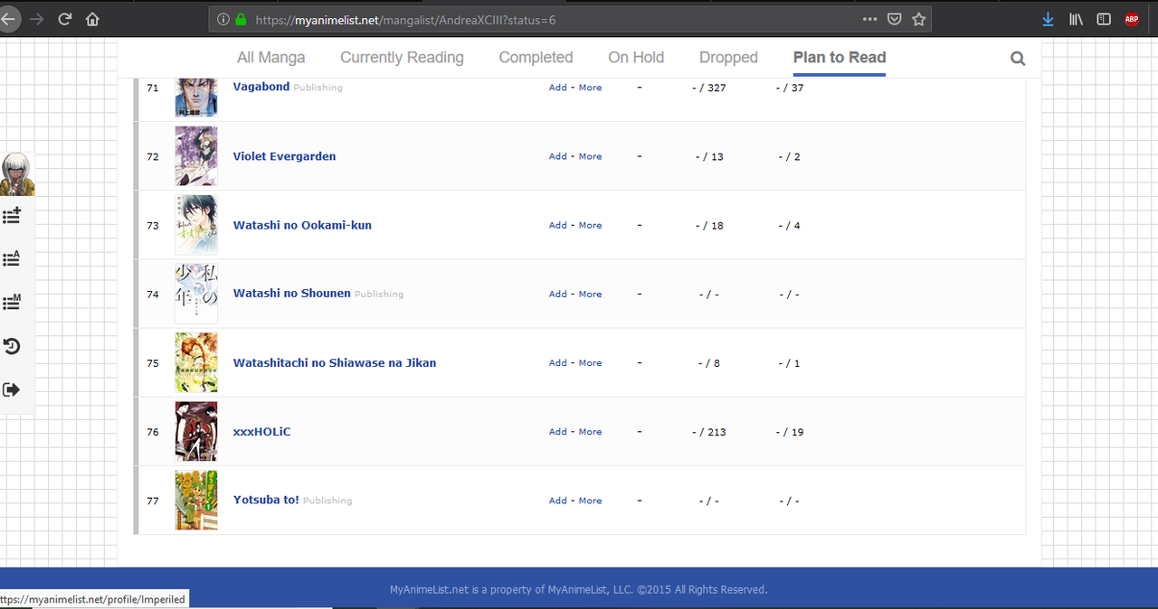Click Add for Watashi no Shounen
Image resolution: width=1158 pixels, height=609 pixels.
point(558,294)
